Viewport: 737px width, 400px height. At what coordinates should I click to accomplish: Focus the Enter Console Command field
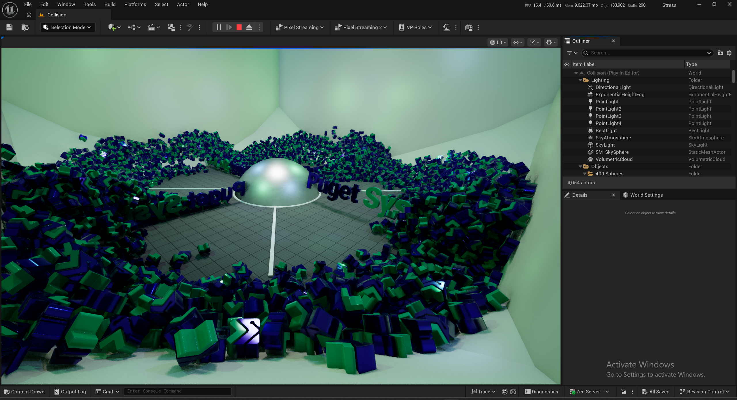[178, 391]
